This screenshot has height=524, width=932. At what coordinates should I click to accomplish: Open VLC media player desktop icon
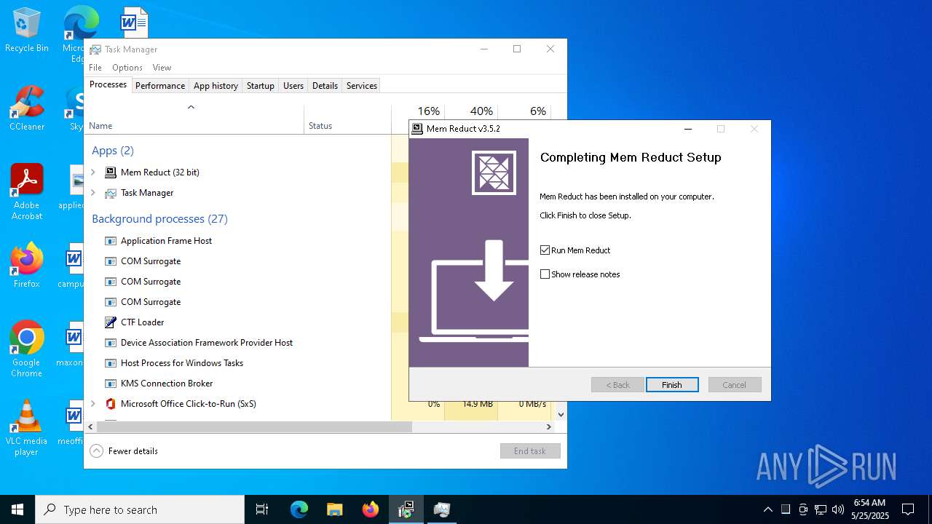(27, 428)
